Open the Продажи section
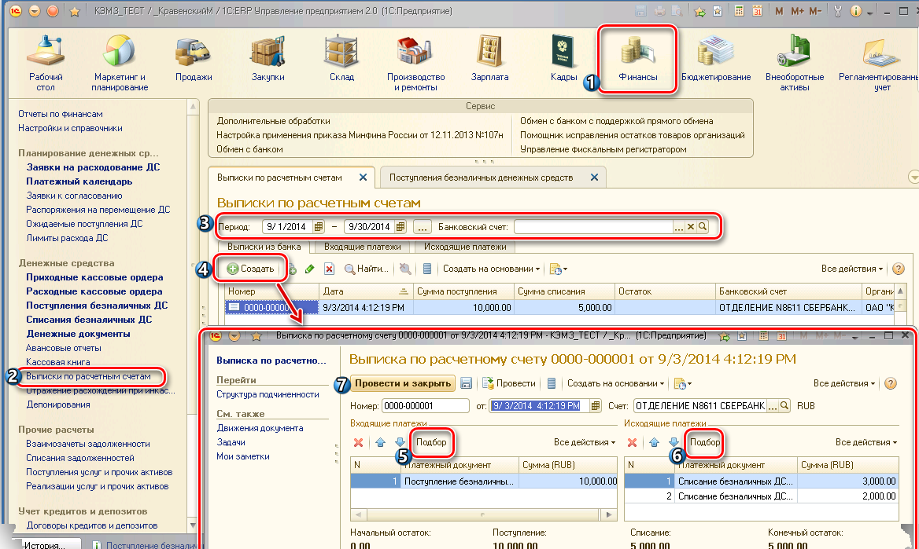The width and height of the screenshot is (919, 549). 194,59
